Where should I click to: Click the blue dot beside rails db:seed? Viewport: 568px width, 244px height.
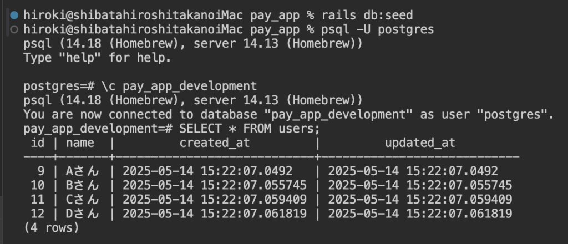pos(14,14)
